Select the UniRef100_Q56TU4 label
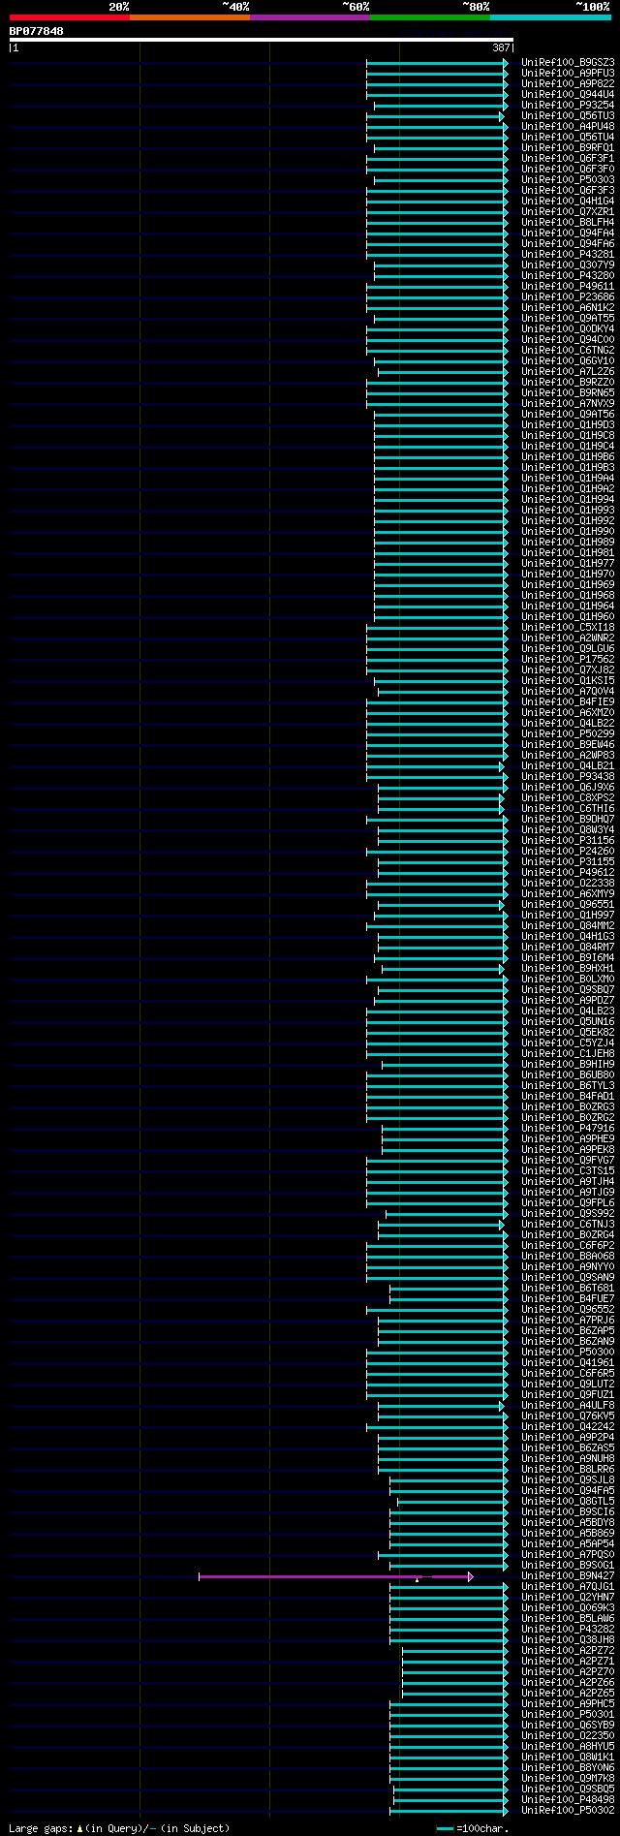Viewport: 620px width, 1836px height. pyautogui.click(x=568, y=137)
